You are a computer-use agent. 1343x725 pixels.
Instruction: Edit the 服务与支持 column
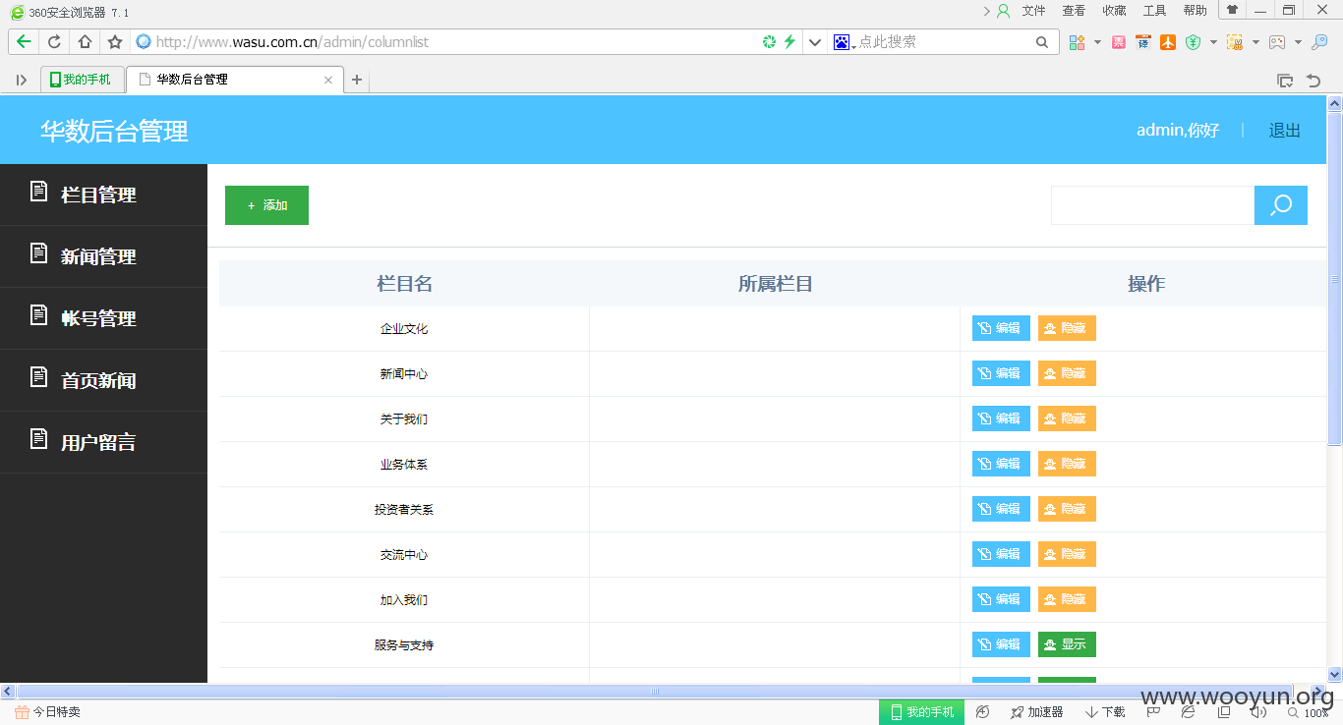(x=1001, y=644)
